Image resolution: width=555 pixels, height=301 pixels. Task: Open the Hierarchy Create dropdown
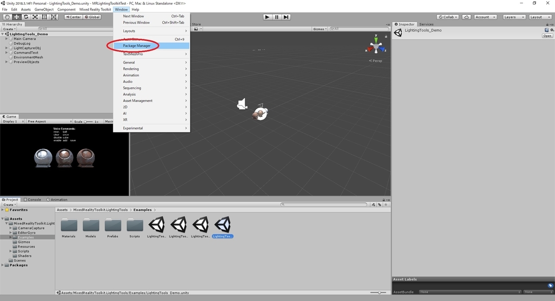tap(9, 29)
